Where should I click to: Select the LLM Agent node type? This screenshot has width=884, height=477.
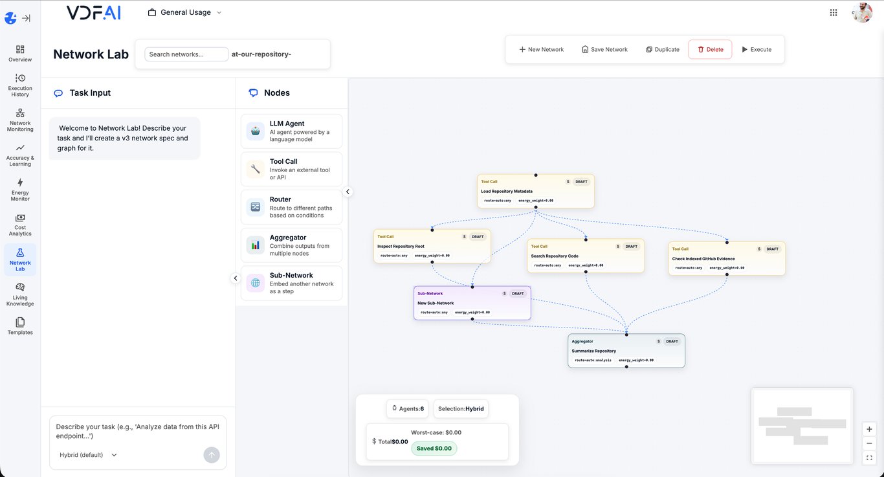(291, 130)
